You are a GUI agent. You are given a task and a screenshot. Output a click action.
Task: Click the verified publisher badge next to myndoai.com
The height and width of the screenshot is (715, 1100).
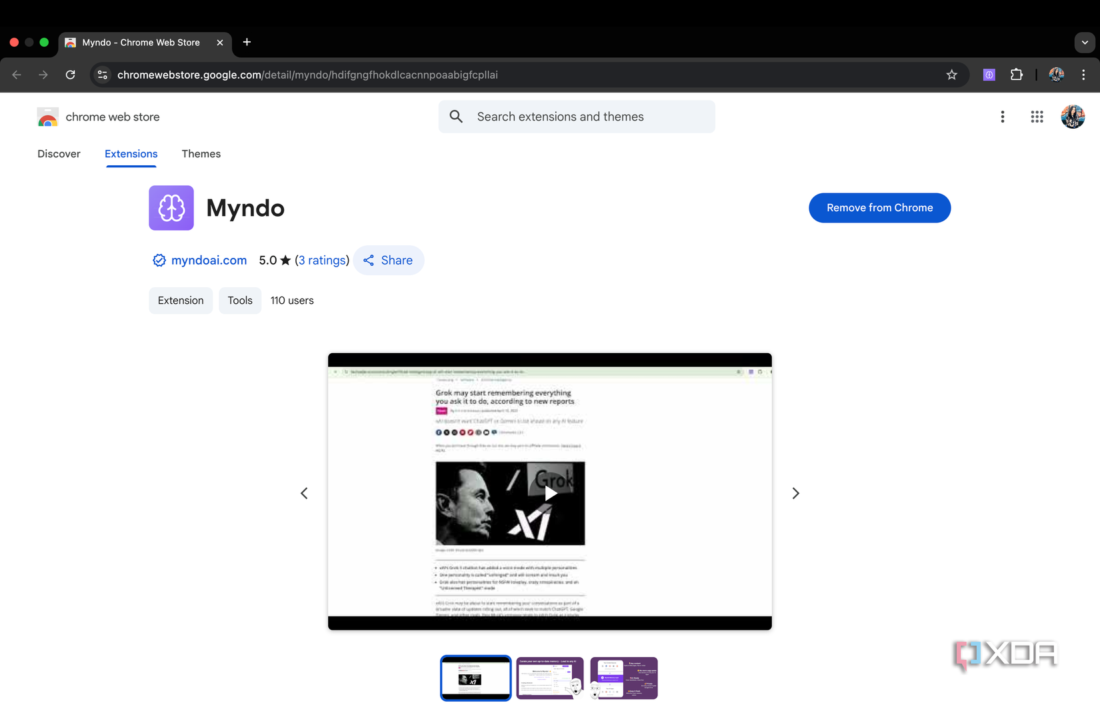tap(159, 261)
